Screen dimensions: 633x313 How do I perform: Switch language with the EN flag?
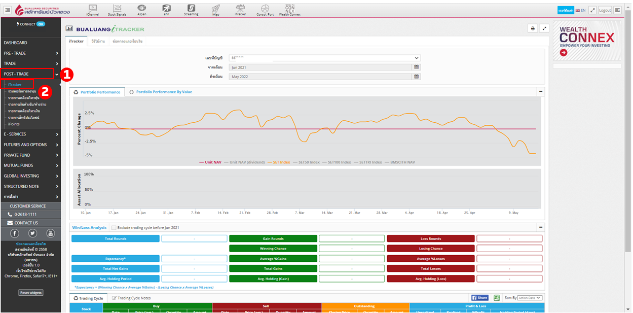pos(580,10)
